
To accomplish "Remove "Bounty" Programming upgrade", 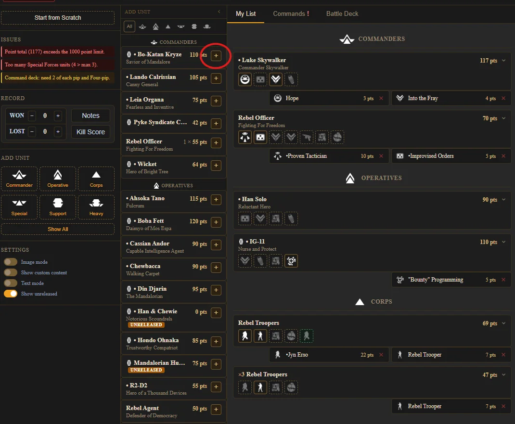I will coord(503,280).
